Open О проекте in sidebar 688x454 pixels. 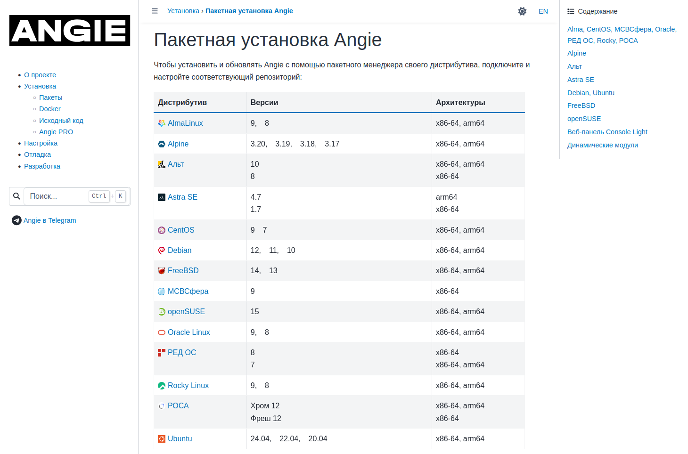click(40, 75)
